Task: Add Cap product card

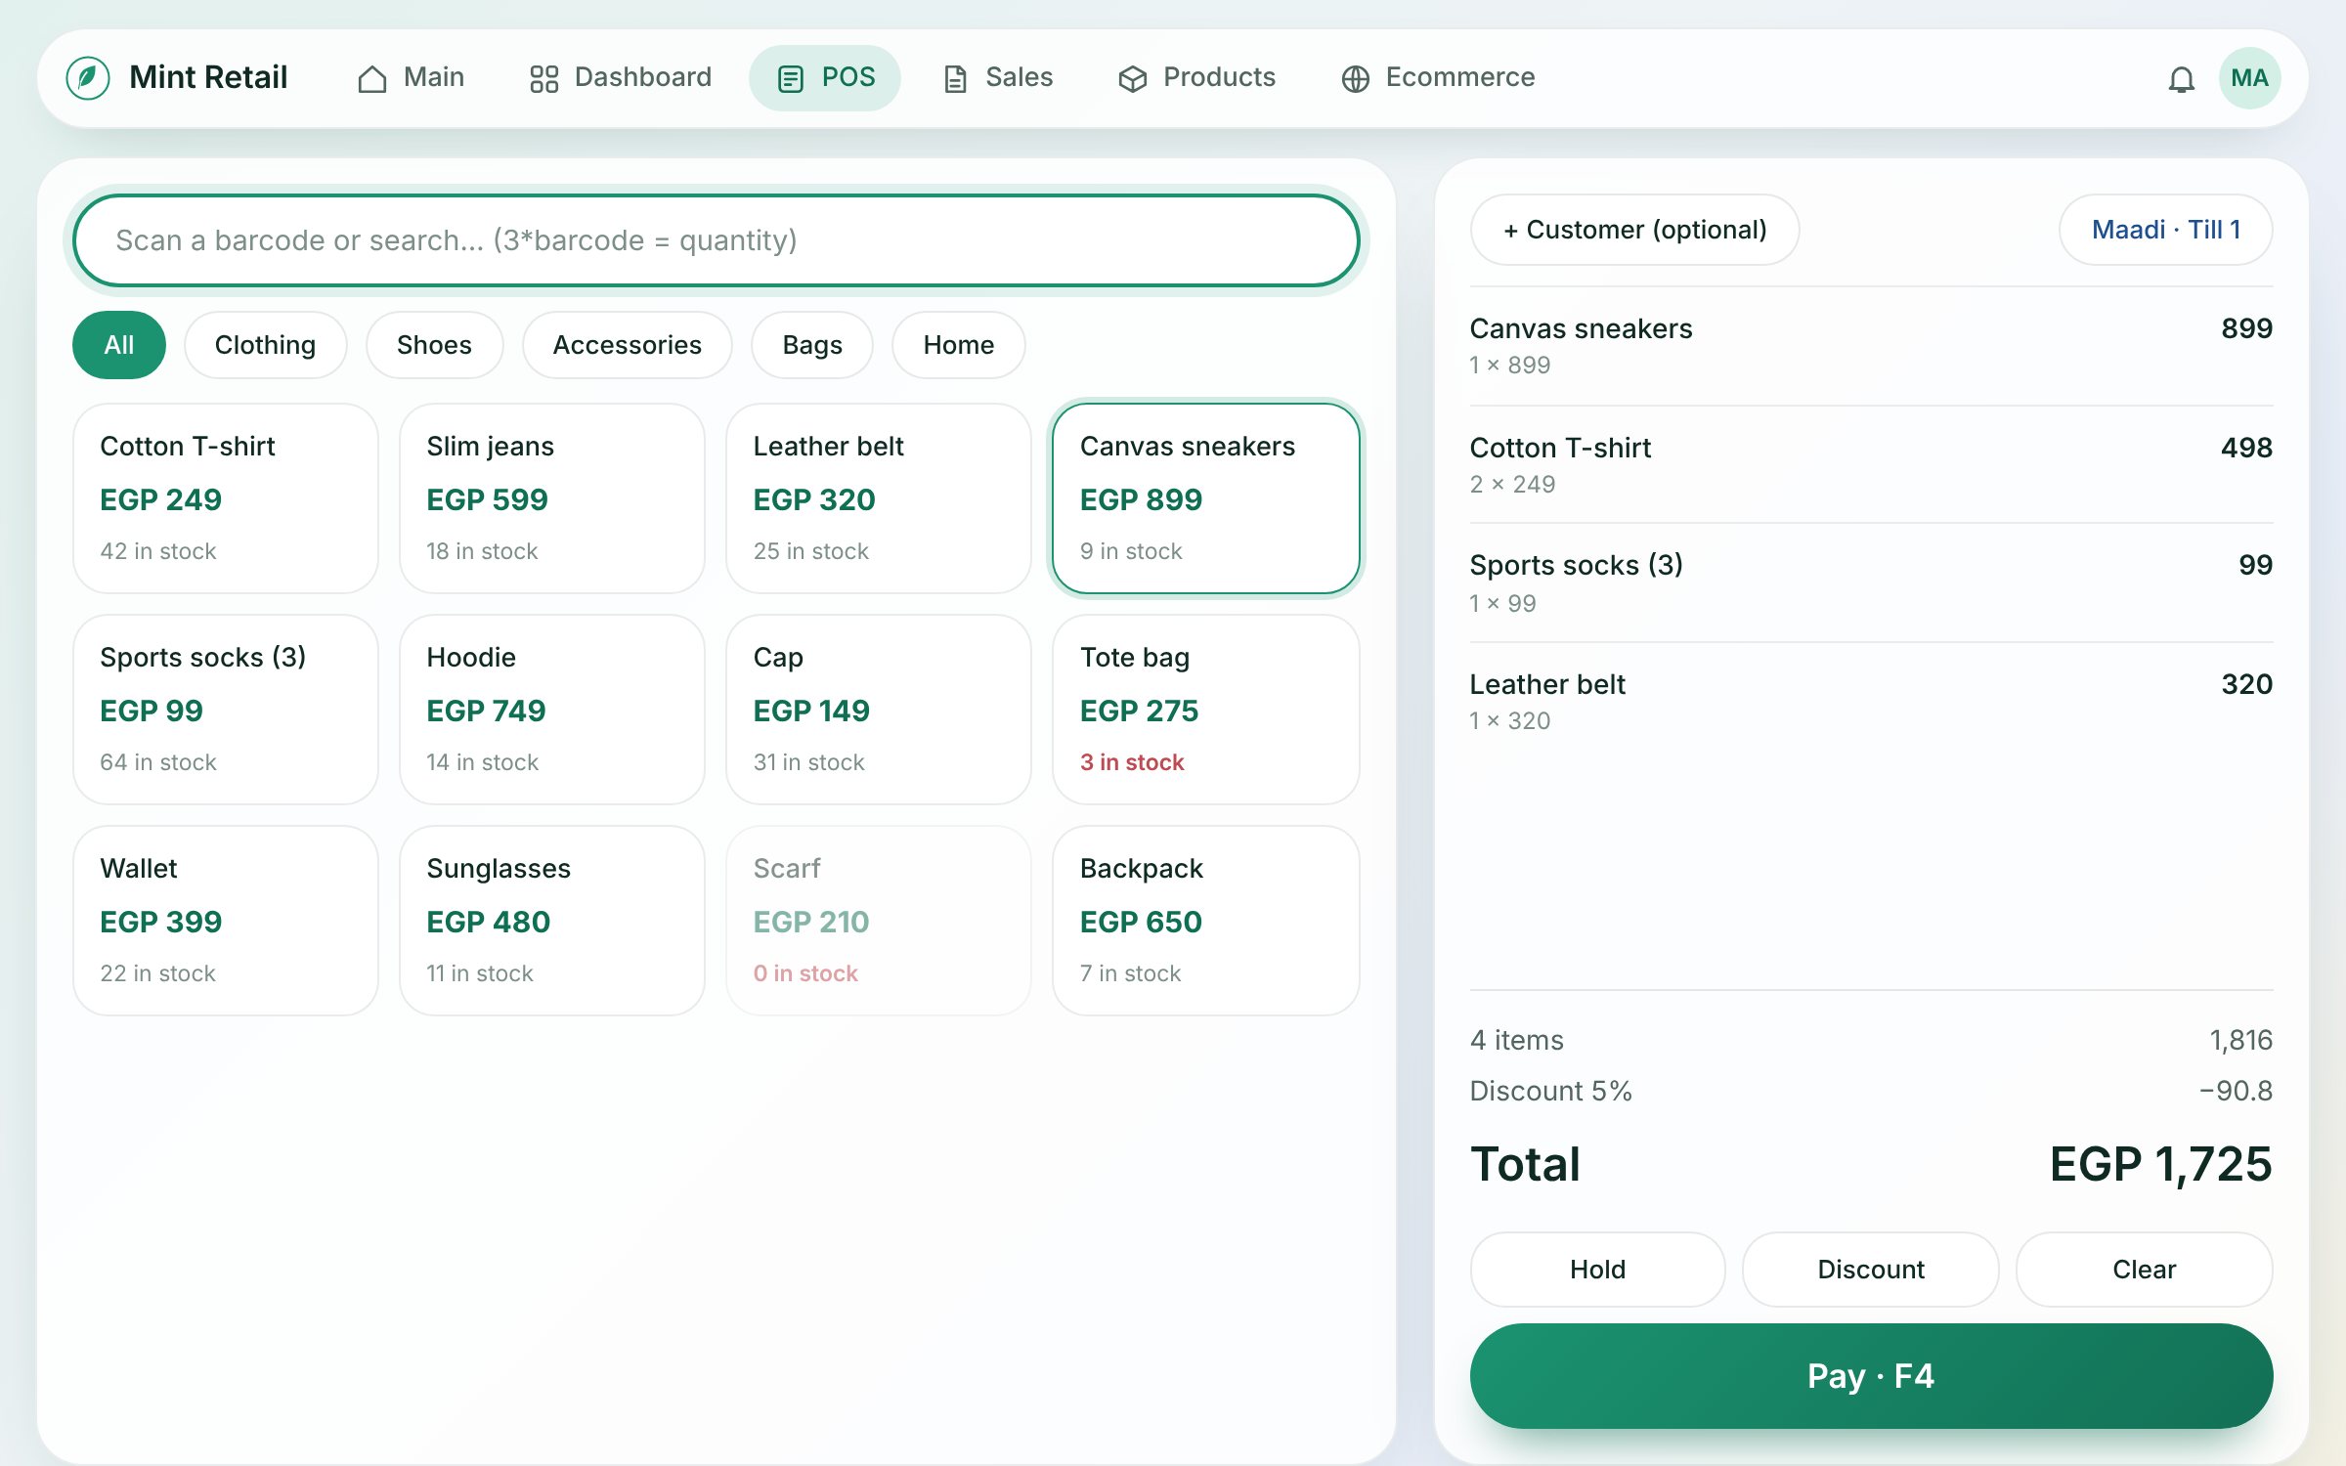Action: click(879, 710)
